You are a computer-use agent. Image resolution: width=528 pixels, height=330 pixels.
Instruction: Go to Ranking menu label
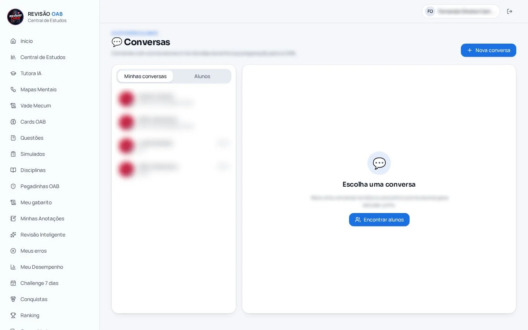30,315
